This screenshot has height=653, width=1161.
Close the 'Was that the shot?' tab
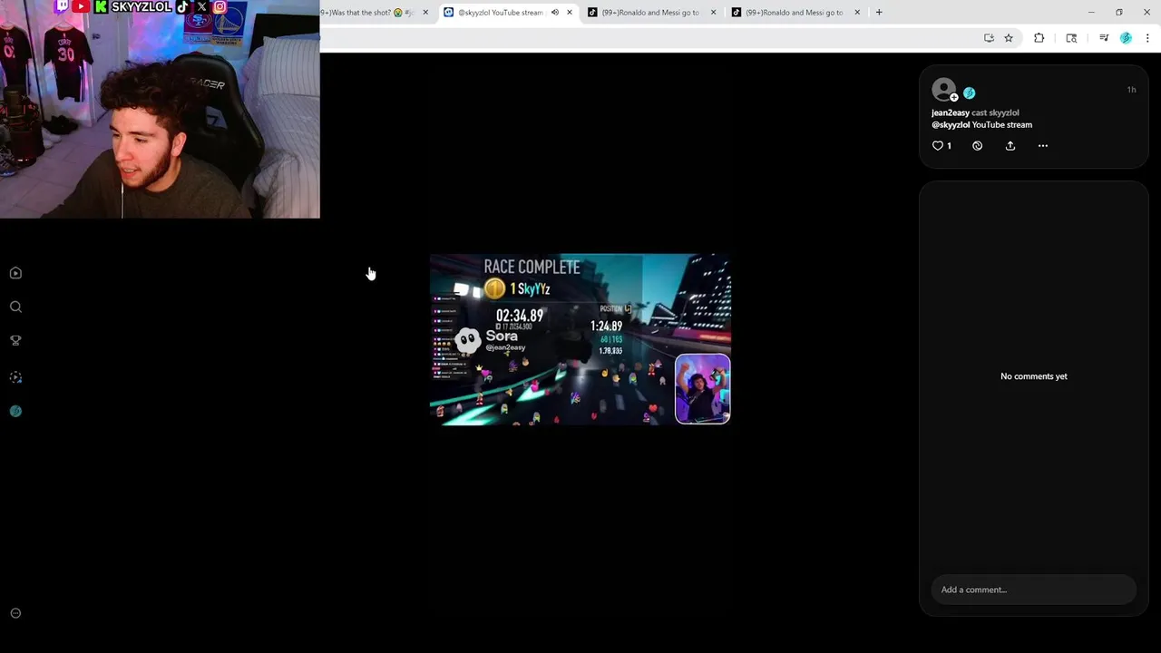coord(424,13)
